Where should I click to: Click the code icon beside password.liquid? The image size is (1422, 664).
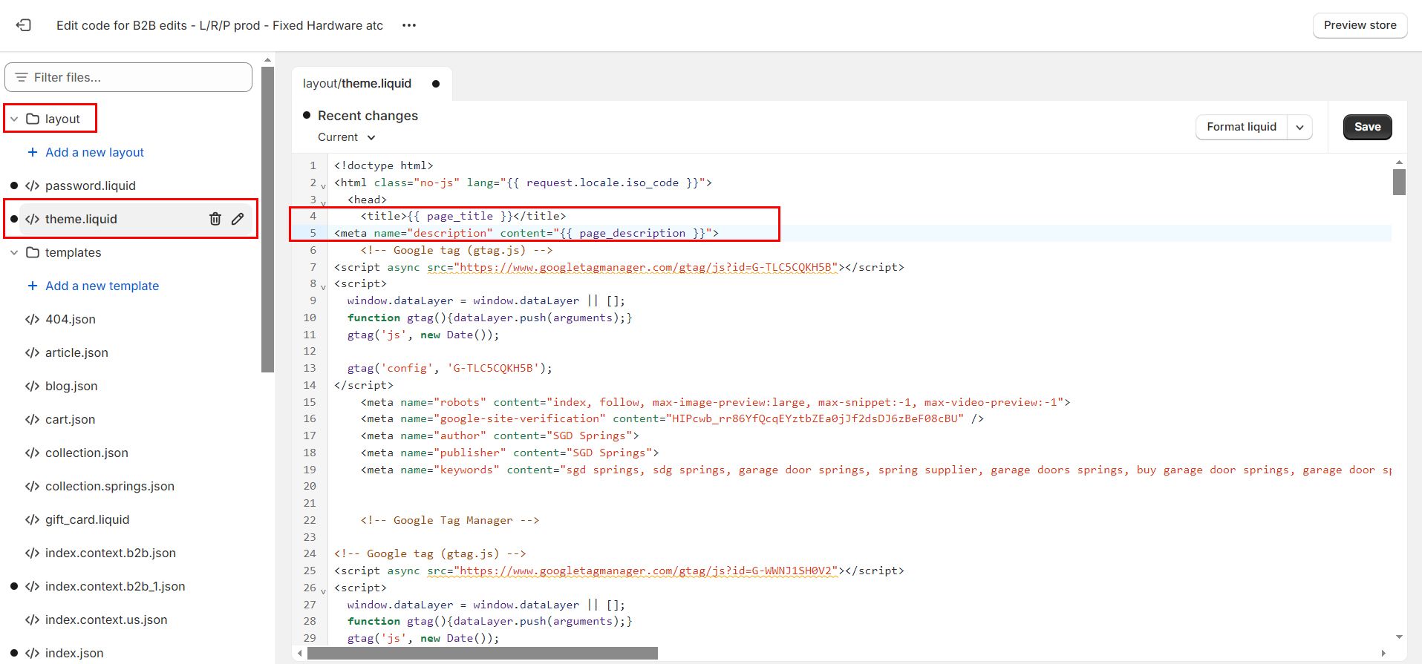click(x=32, y=185)
